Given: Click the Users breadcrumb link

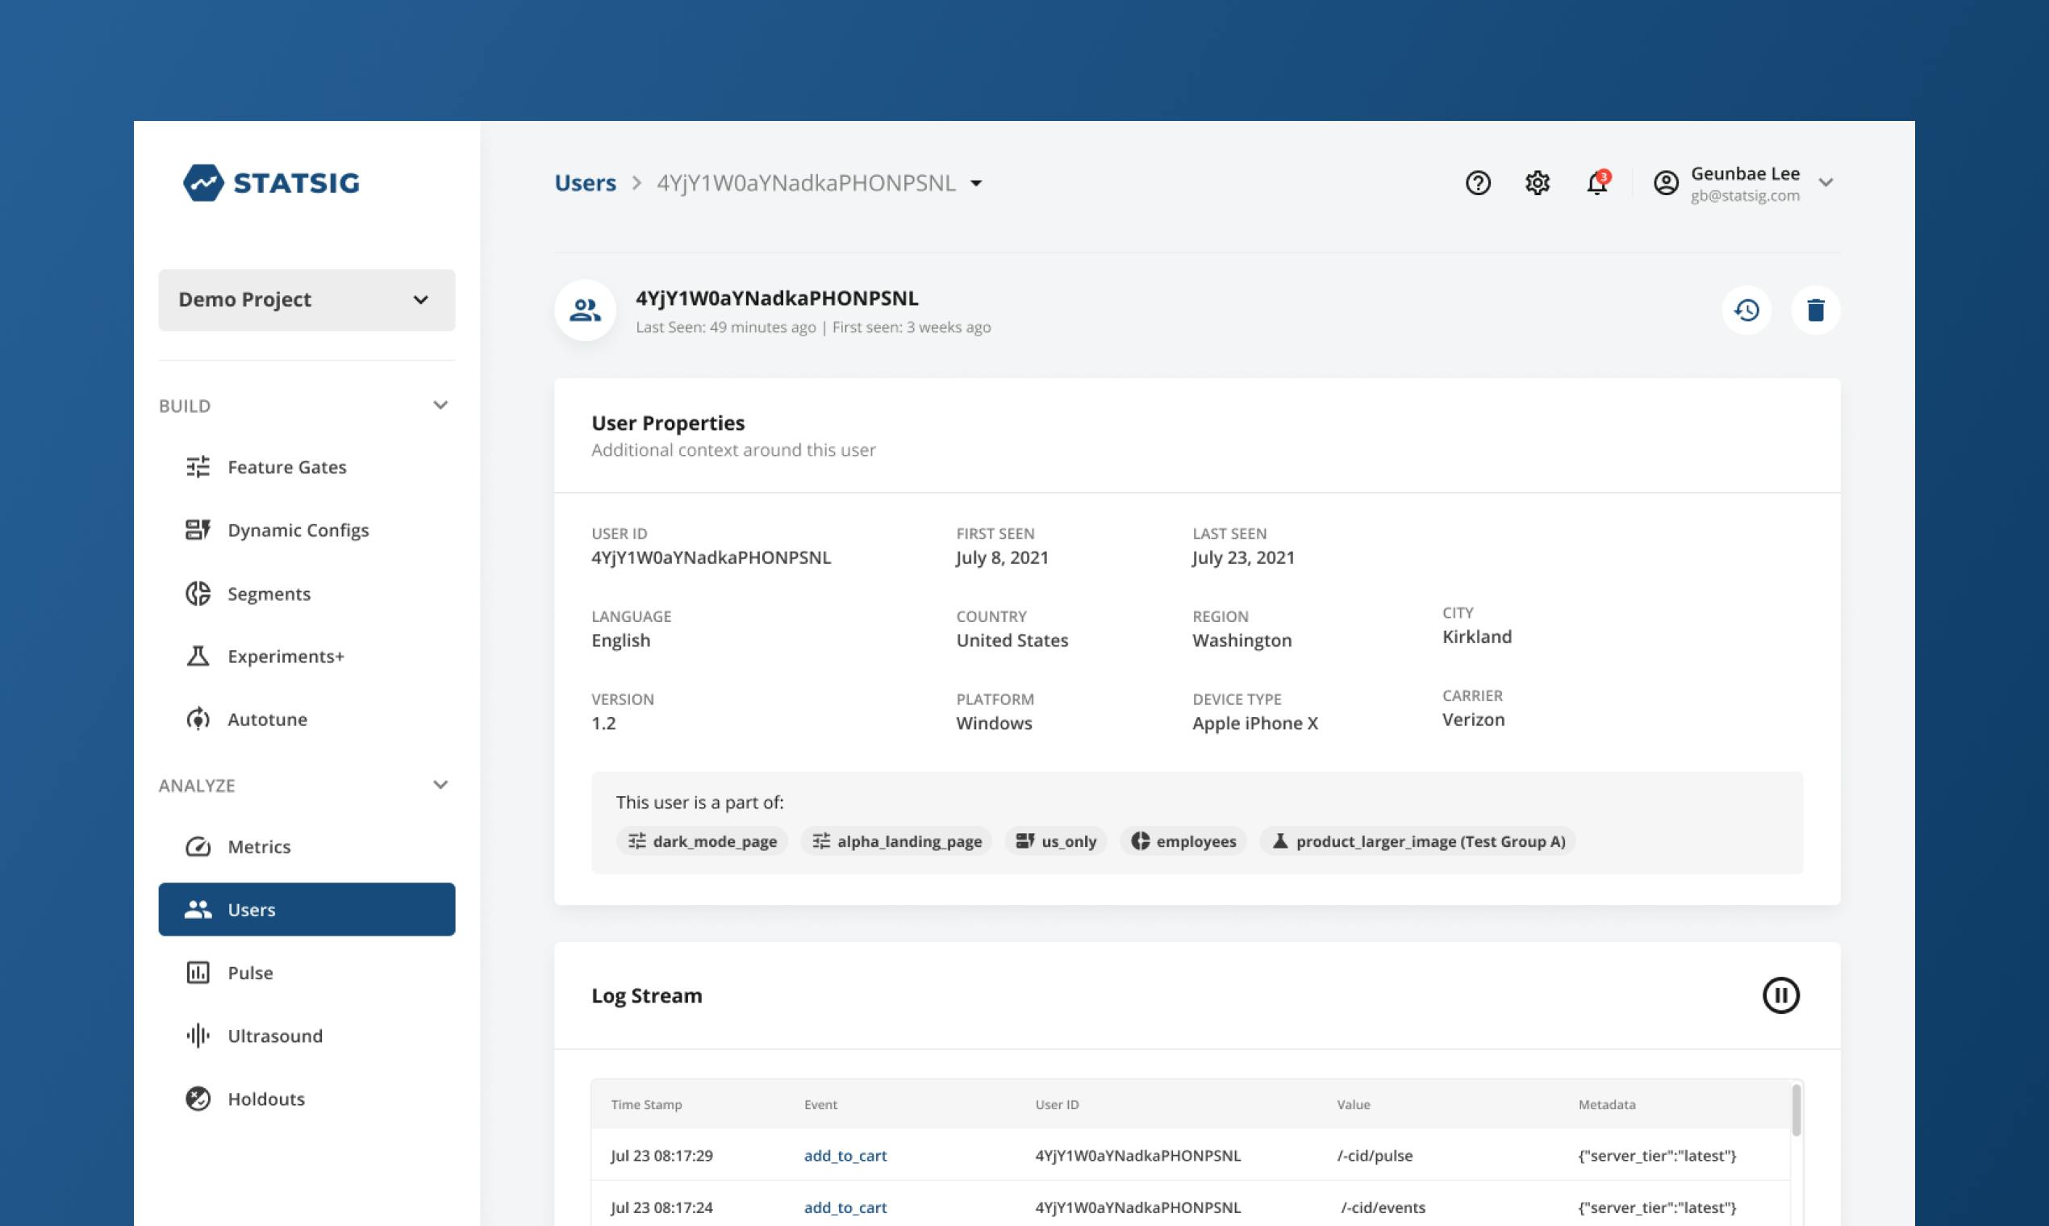Looking at the screenshot, I should tap(585, 182).
